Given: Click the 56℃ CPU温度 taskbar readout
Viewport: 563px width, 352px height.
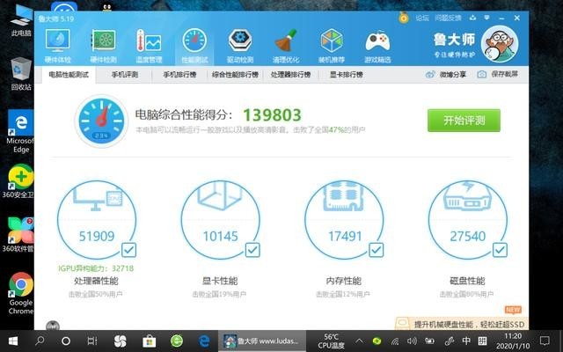Looking at the screenshot, I should pyautogui.click(x=331, y=341).
